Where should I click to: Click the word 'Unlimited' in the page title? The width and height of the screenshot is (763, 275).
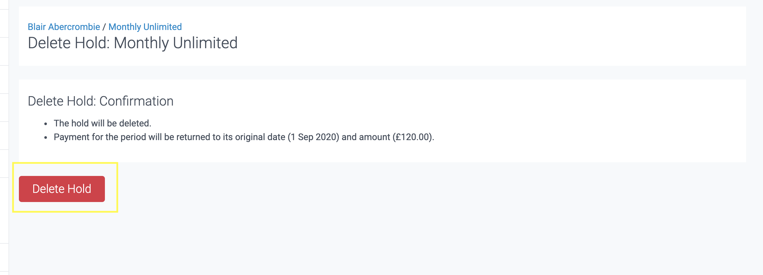point(205,43)
